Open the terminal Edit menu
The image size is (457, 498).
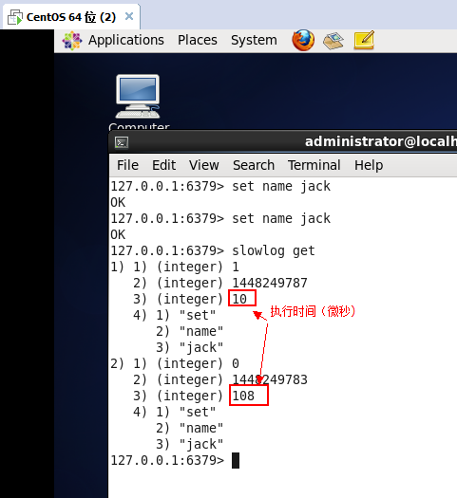pyautogui.click(x=163, y=165)
